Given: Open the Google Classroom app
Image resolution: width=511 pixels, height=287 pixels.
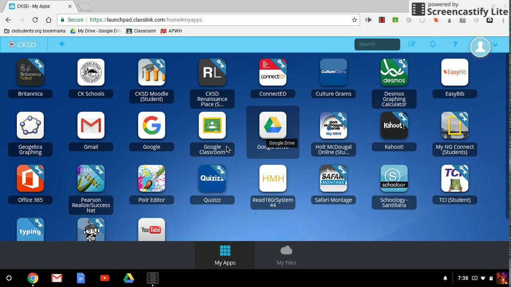Looking at the screenshot, I should click(212, 125).
